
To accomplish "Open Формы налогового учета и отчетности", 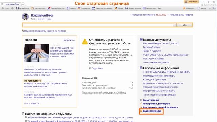I will pos(163,83).
